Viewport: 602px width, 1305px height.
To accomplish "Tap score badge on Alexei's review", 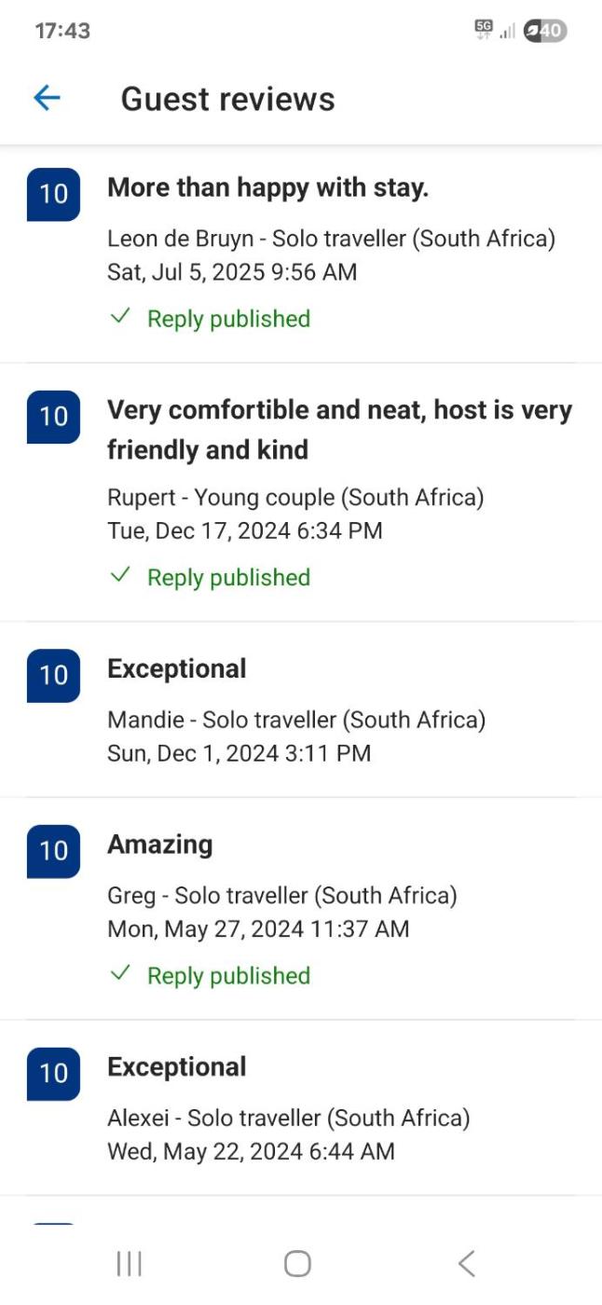I will click(53, 1073).
